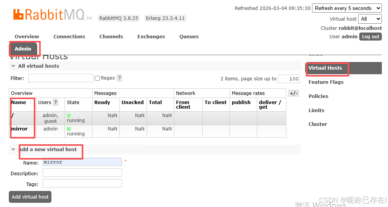Click the Description input field
This screenshot has width=388, height=207.
[x=82, y=173]
